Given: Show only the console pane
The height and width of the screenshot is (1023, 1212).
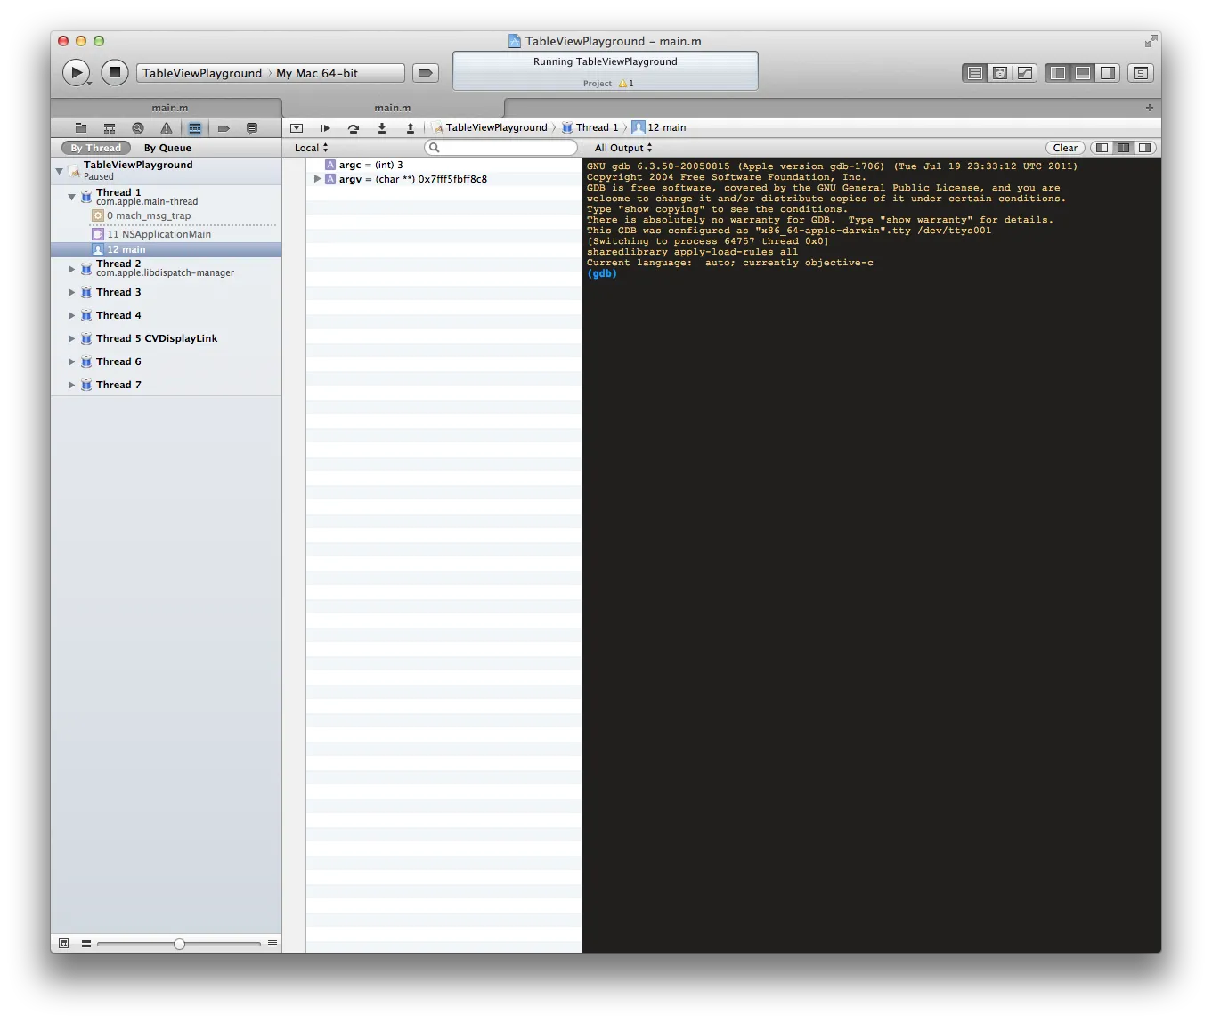Looking at the screenshot, I should pos(1145,148).
